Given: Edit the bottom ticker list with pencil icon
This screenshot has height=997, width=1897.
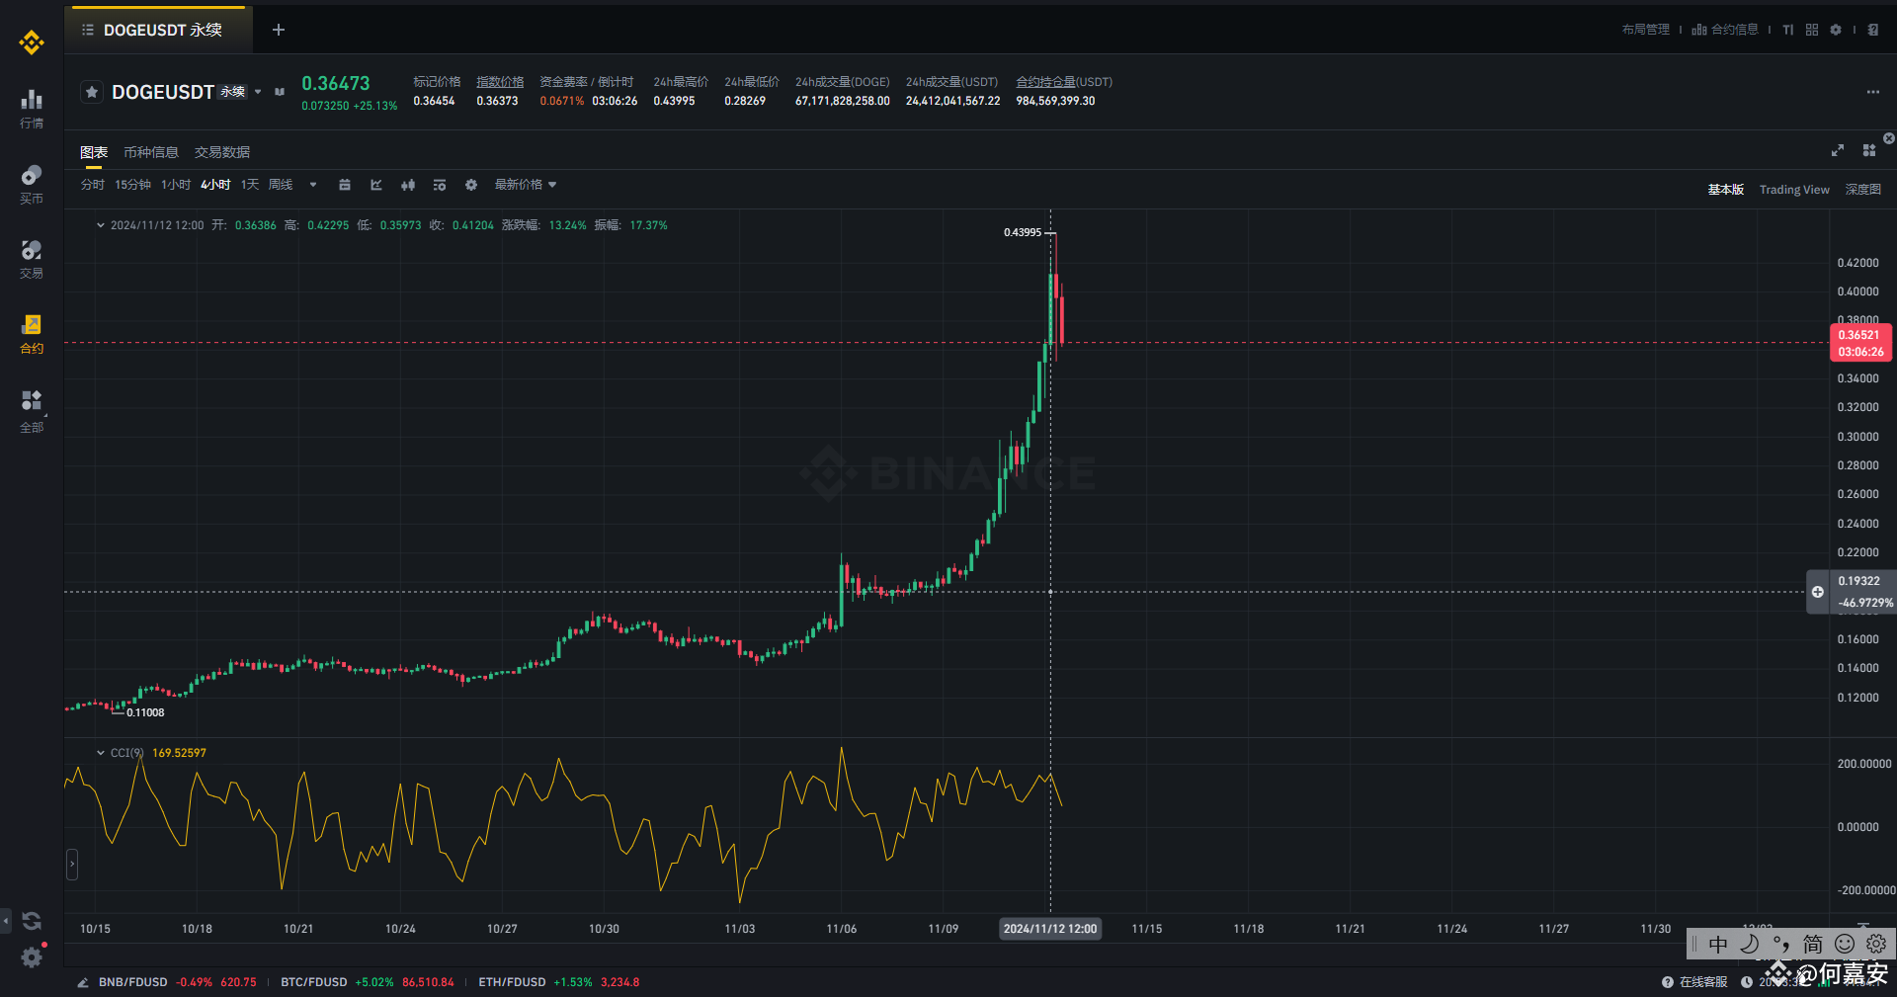Looking at the screenshot, I should (x=83, y=982).
